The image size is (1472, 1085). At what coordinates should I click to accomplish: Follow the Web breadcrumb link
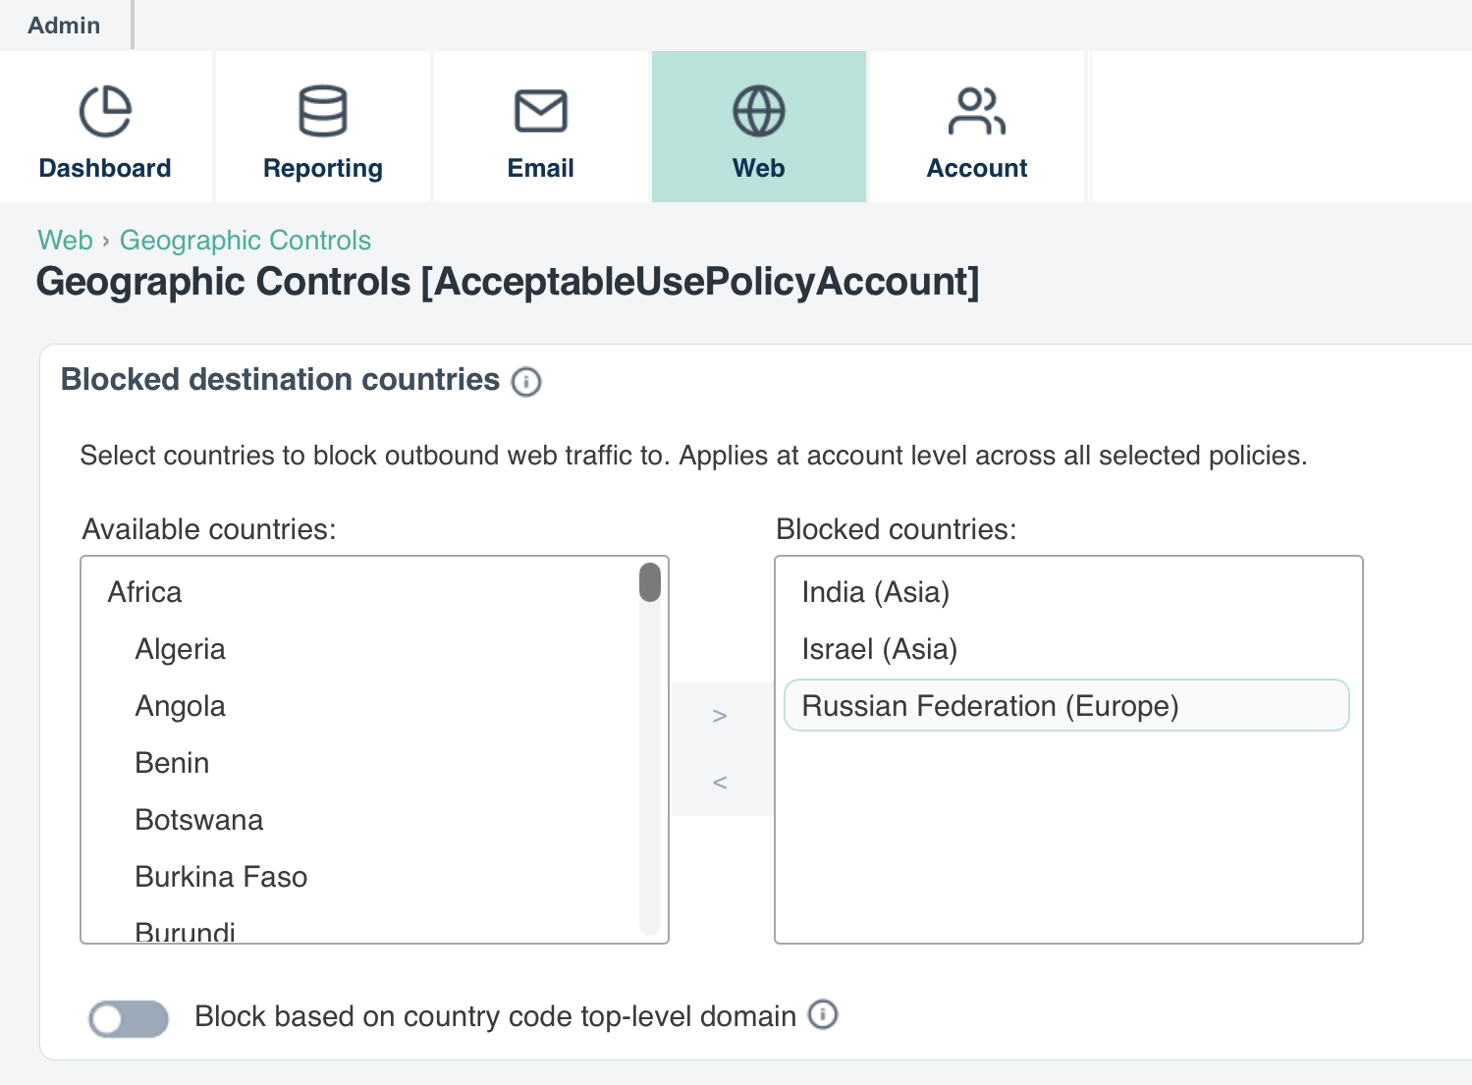(x=65, y=241)
